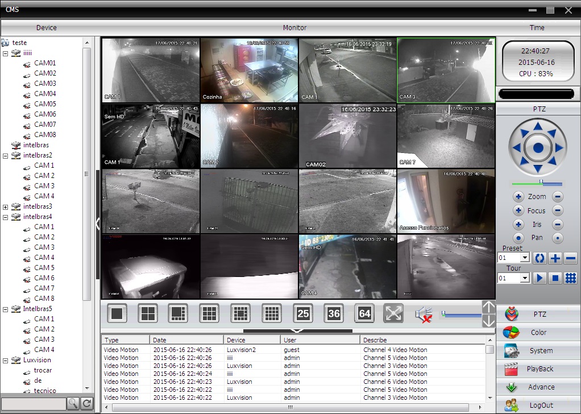This screenshot has height=414, width=581.
Task: Start the tour with play button
Action: click(x=539, y=278)
